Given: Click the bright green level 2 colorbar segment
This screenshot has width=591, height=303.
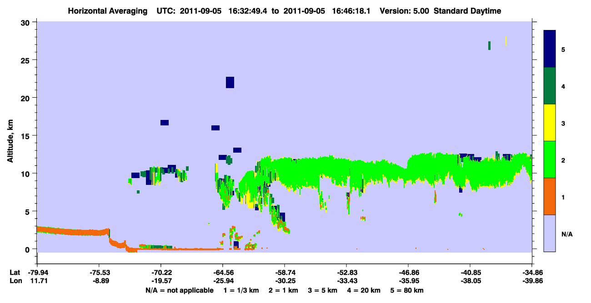Looking at the screenshot, I should pos(550,159).
